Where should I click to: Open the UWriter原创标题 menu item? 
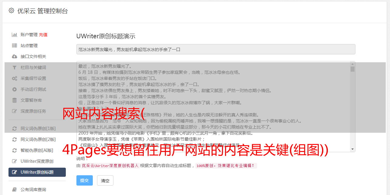coord(37,172)
